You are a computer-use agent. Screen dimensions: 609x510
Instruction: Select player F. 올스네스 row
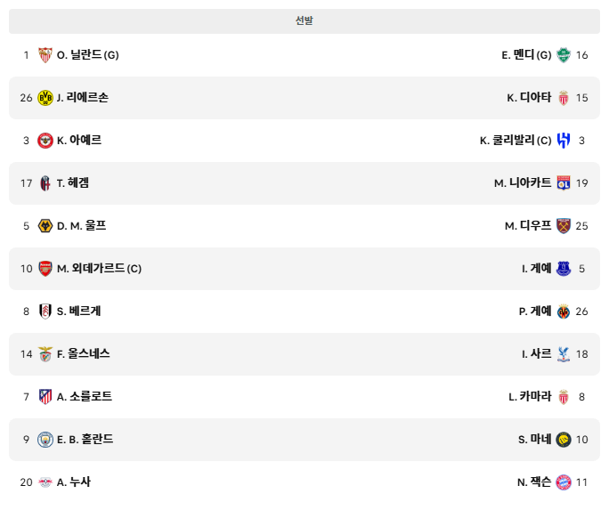(304, 354)
